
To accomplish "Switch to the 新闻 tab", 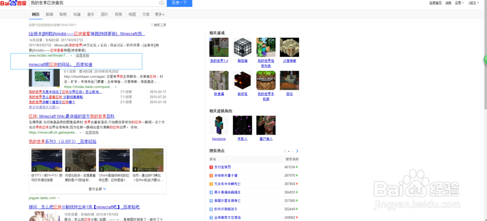I will point(49,14).
